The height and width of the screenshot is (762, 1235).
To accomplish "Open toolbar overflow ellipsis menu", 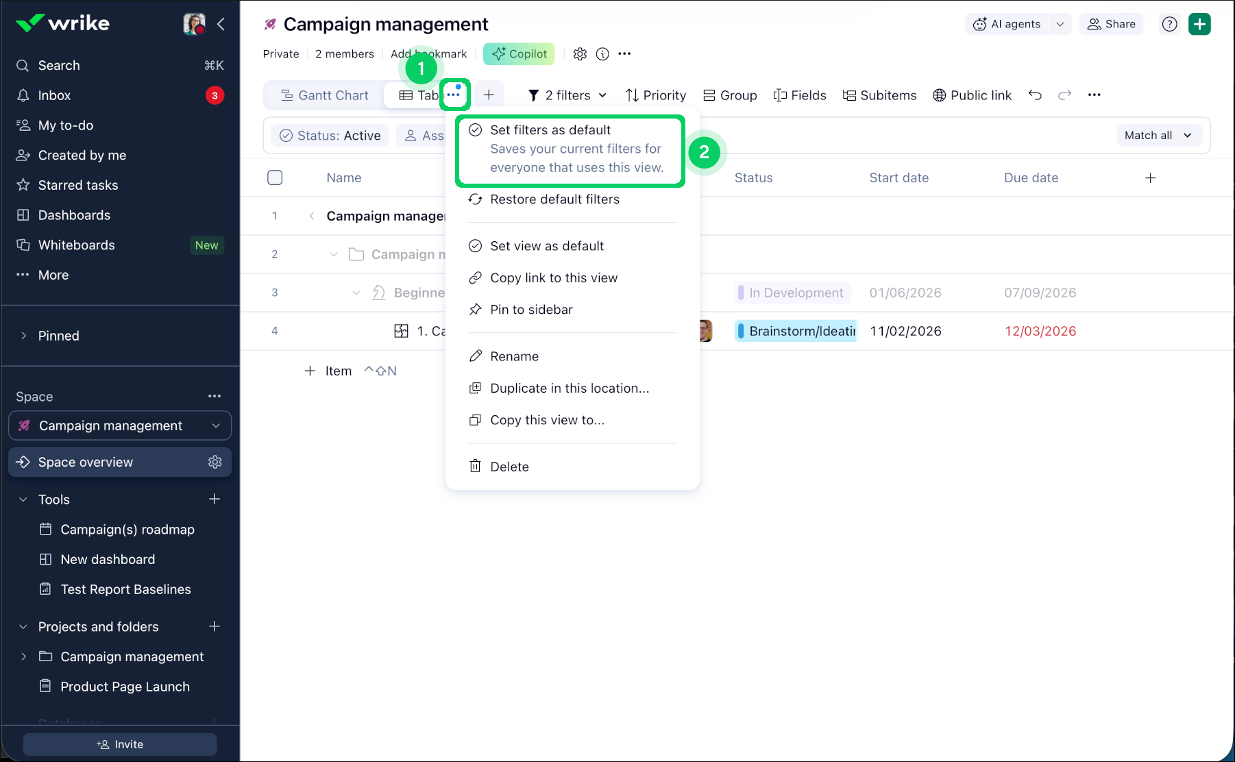I will point(1095,95).
